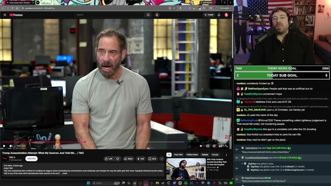This screenshot has height=186, width=331.
Task: Open Premiere Pro from the taskbar
Action: [197, 183]
